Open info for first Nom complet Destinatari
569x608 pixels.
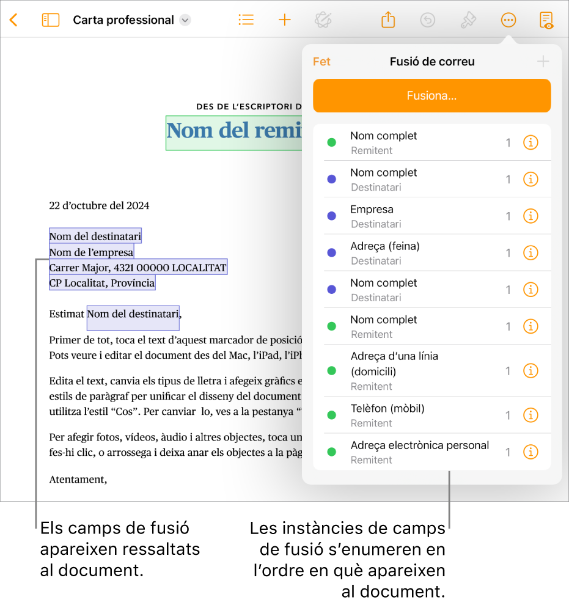click(x=530, y=179)
